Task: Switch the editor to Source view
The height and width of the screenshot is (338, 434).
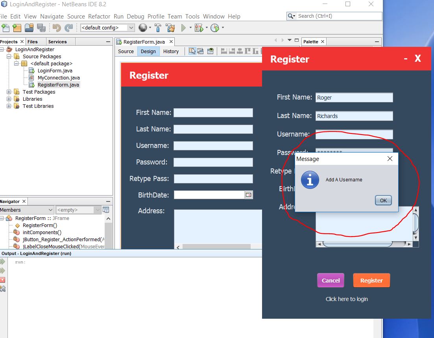Action: [x=126, y=51]
